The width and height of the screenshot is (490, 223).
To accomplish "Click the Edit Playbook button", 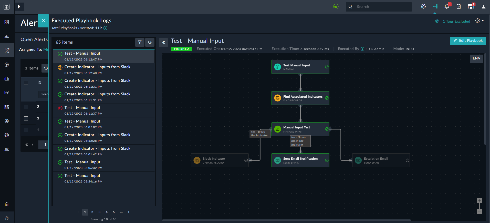I will point(468,41).
